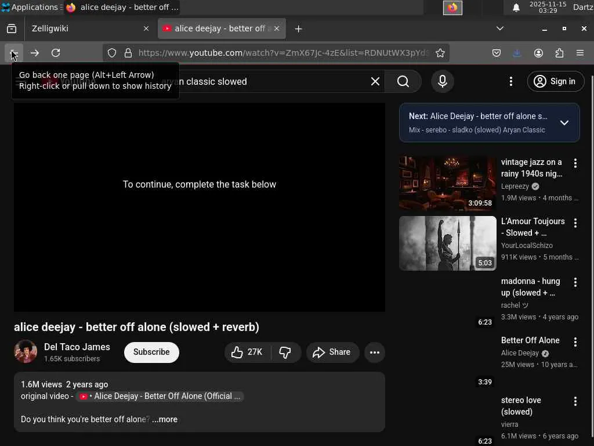The width and height of the screenshot is (594, 446).
Task: Click the date and time clock
Action: (x=548, y=7)
